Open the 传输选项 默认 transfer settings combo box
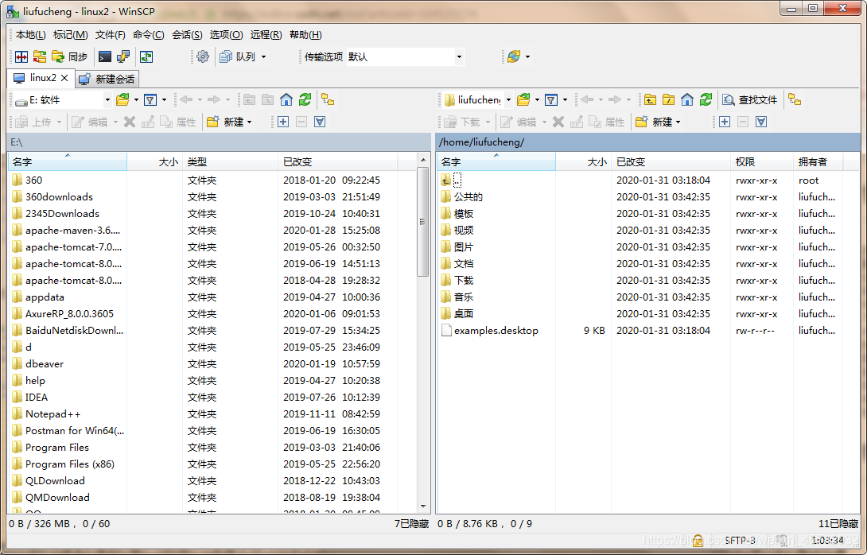 405,57
